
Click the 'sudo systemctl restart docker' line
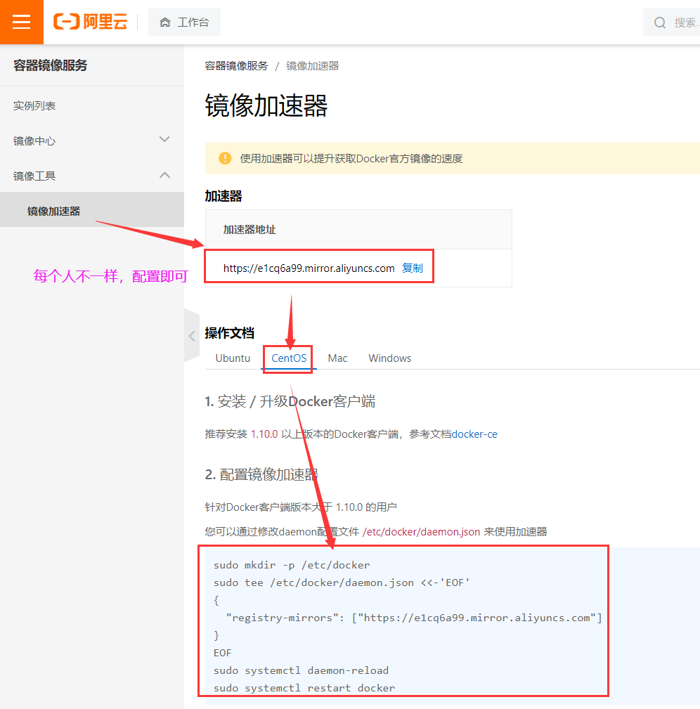[304, 688]
